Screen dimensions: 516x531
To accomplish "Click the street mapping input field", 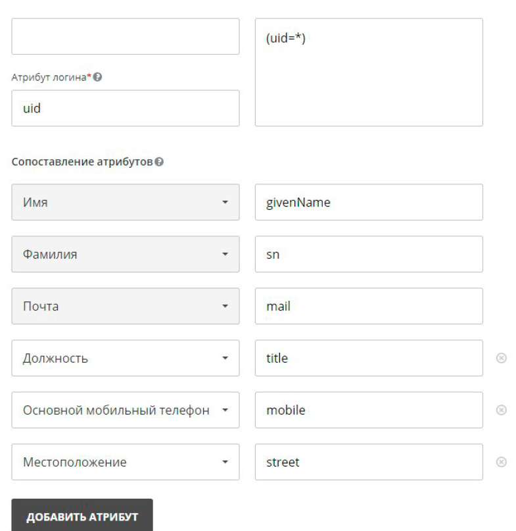I will pos(369,462).
